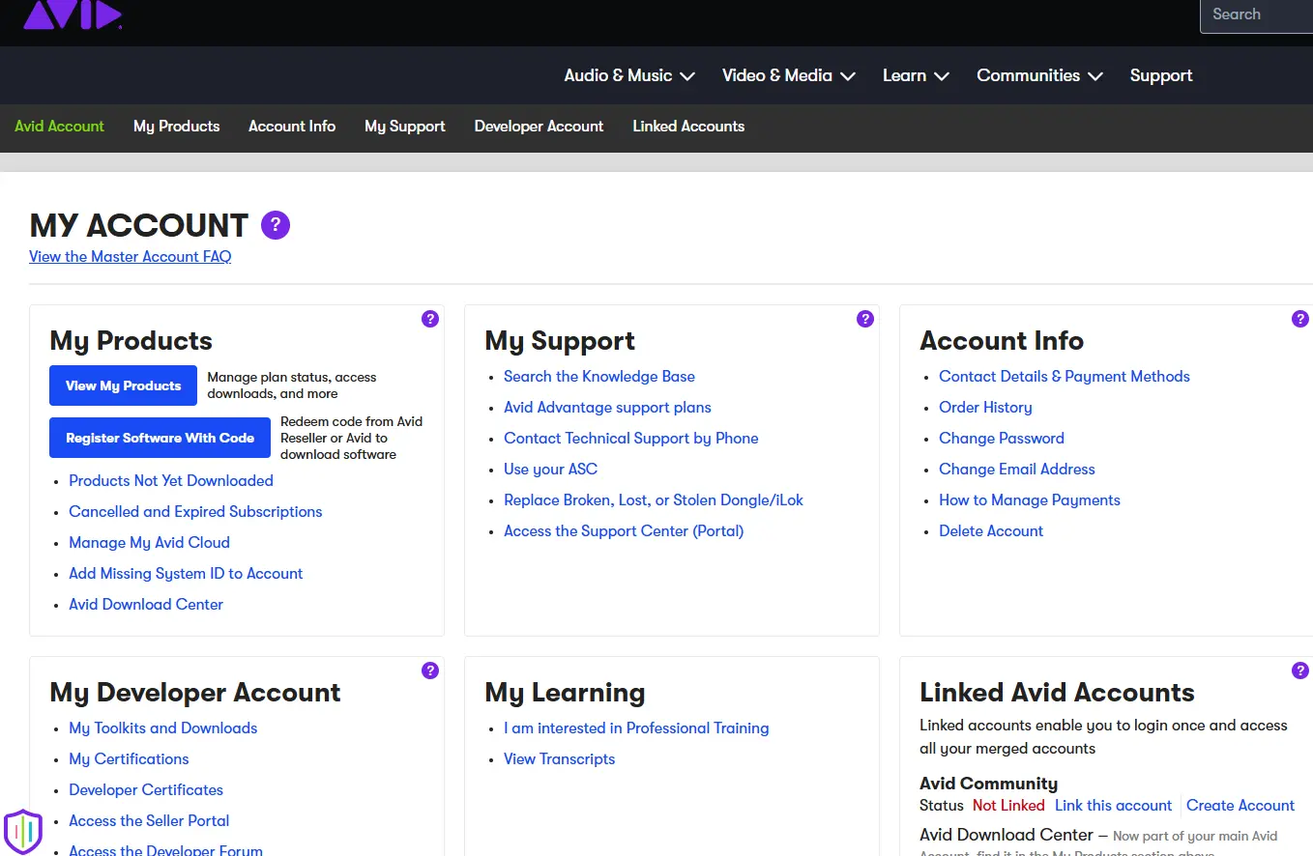The height and width of the screenshot is (856, 1313).
Task: Switch to the My Products tab
Action: [x=176, y=127]
